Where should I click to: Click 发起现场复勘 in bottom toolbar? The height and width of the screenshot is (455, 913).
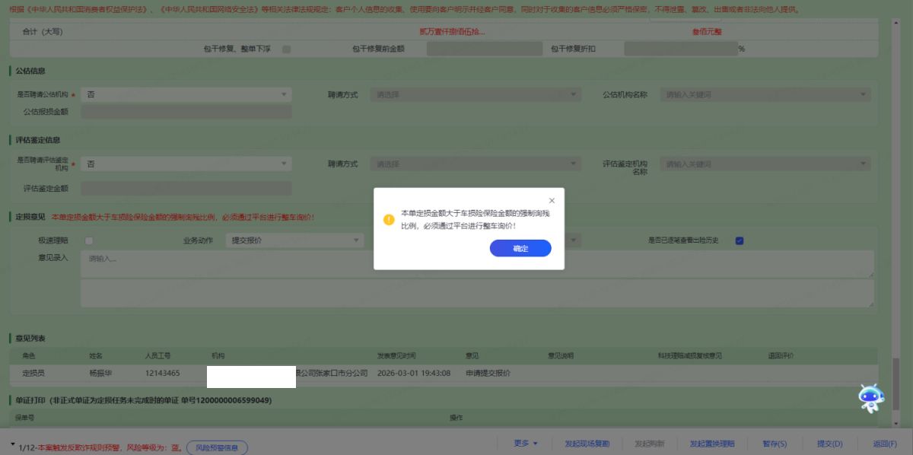[x=587, y=444]
